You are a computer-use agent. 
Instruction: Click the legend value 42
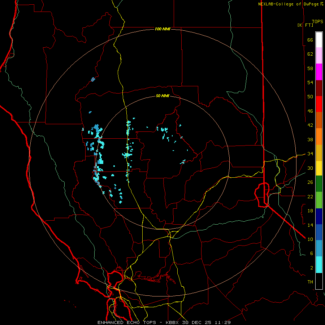pyautogui.click(x=310, y=125)
